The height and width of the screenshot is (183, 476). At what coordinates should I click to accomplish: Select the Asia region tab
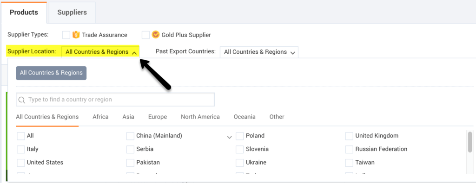[x=128, y=117]
